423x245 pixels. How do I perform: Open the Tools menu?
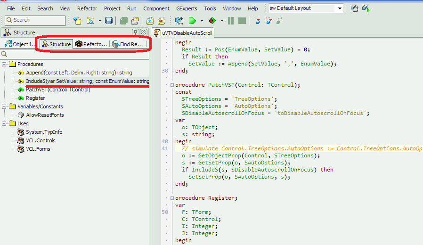[210, 8]
